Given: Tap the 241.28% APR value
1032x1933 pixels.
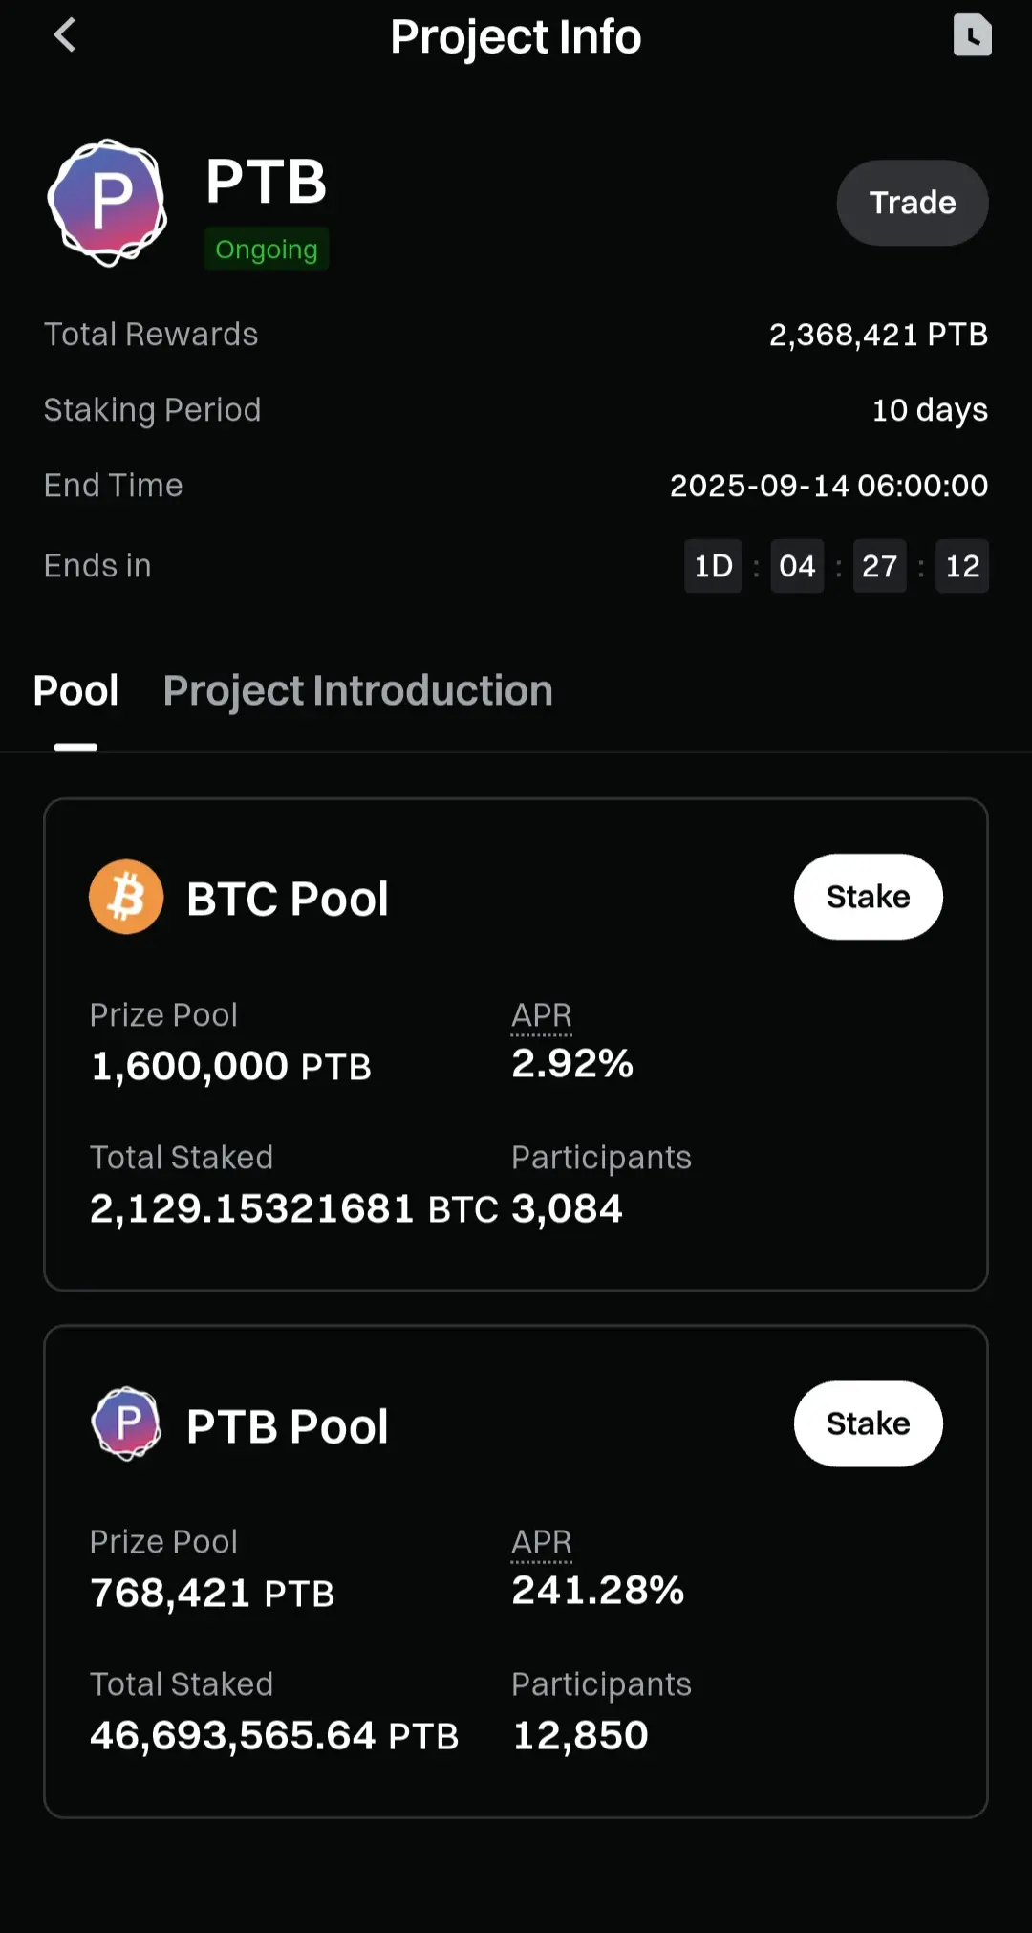Looking at the screenshot, I should pos(598,1591).
